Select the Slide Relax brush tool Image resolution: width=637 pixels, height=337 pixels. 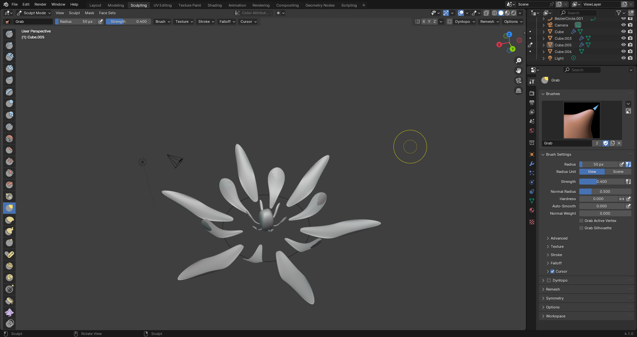pos(9,289)
